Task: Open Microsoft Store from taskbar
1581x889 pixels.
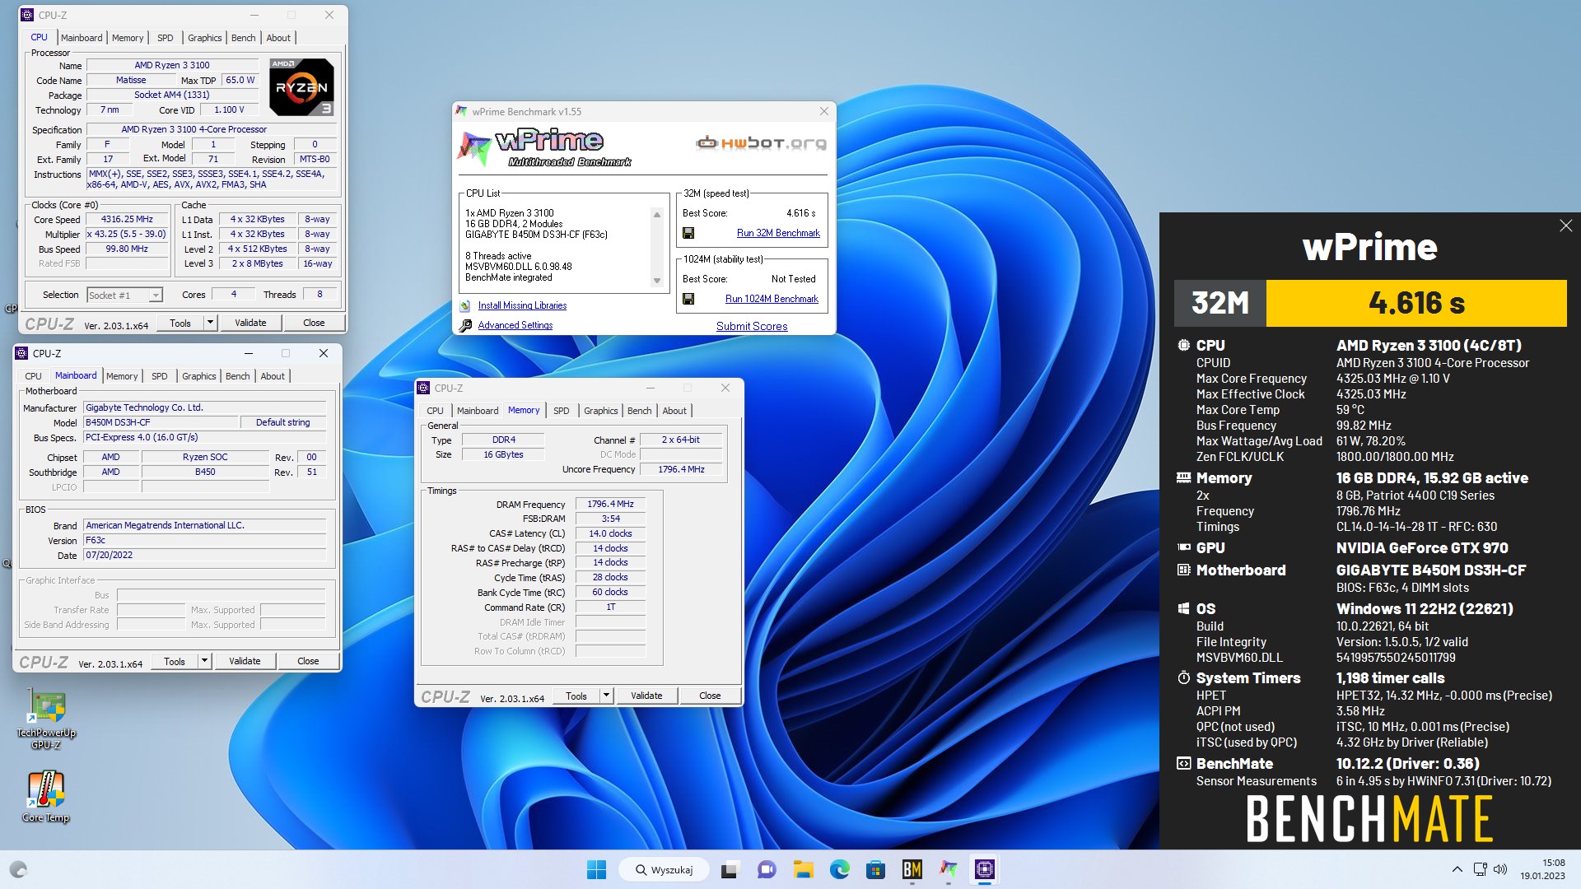Action: coord(875,869)
